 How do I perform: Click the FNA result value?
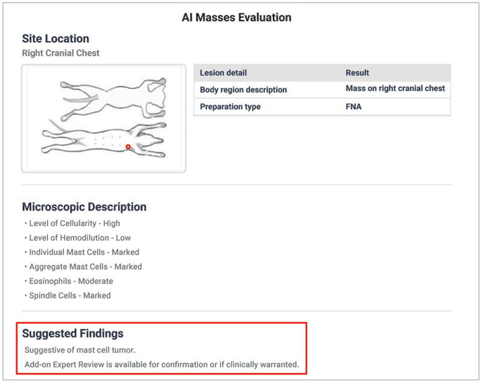pos(354,107)
